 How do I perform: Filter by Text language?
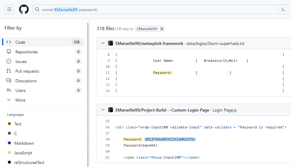point(18,124)
